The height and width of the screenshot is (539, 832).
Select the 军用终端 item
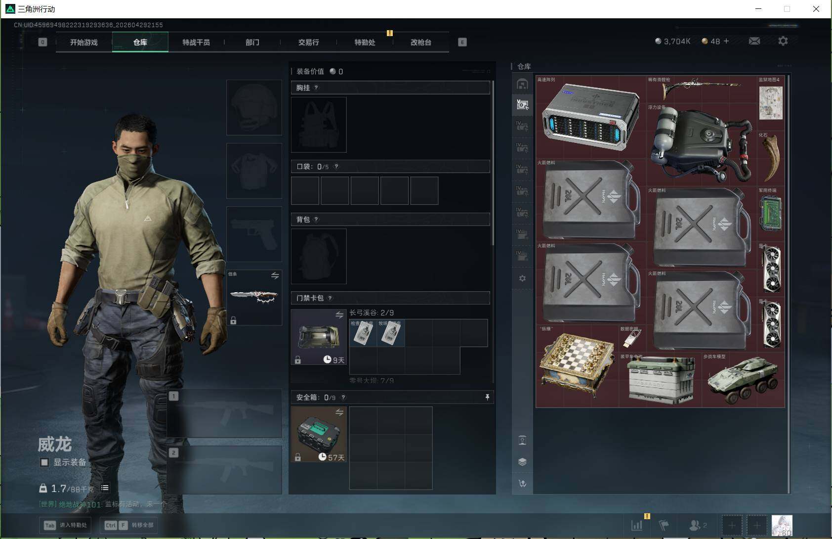coord(771,214)
